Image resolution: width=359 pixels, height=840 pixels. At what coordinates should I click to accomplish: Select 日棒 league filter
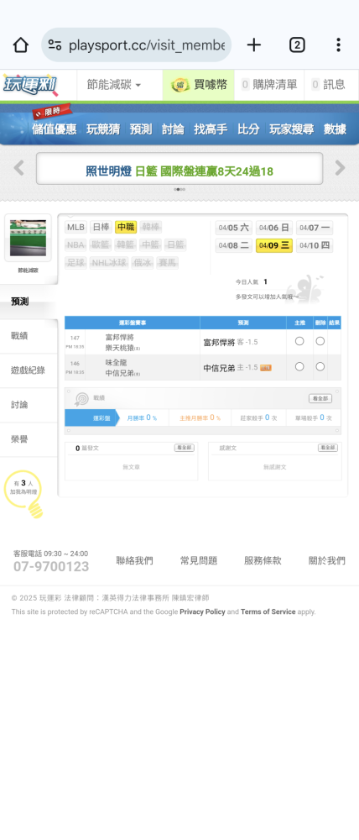point(101,227)
